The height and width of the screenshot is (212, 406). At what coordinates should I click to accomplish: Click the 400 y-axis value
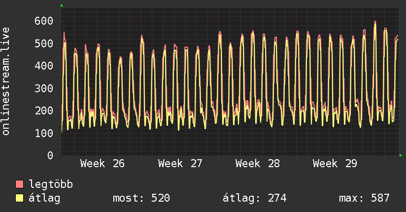44,66
